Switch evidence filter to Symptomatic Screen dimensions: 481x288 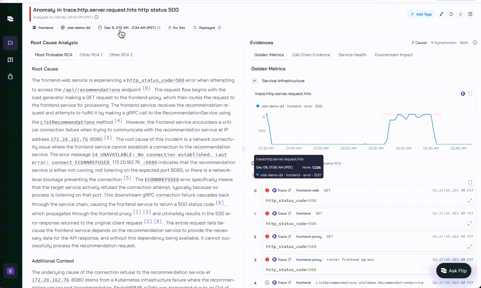coord(444,43)
